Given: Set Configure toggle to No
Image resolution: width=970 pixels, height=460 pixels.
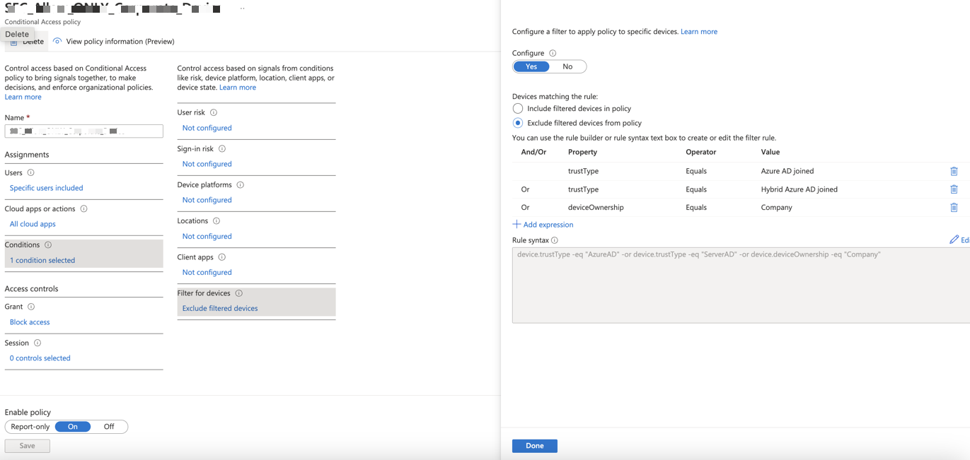Looking at the screenshot, I should (567, 67).
